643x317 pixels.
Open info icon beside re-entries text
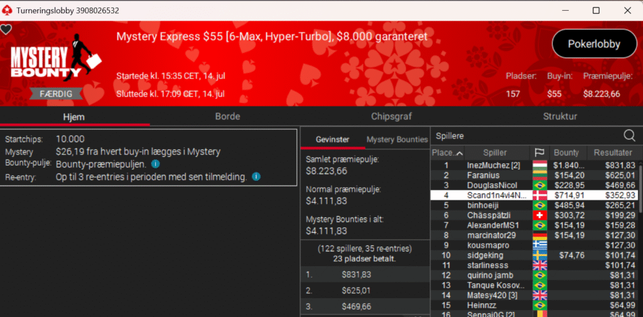pyautogui.click(x=256, y=177)
